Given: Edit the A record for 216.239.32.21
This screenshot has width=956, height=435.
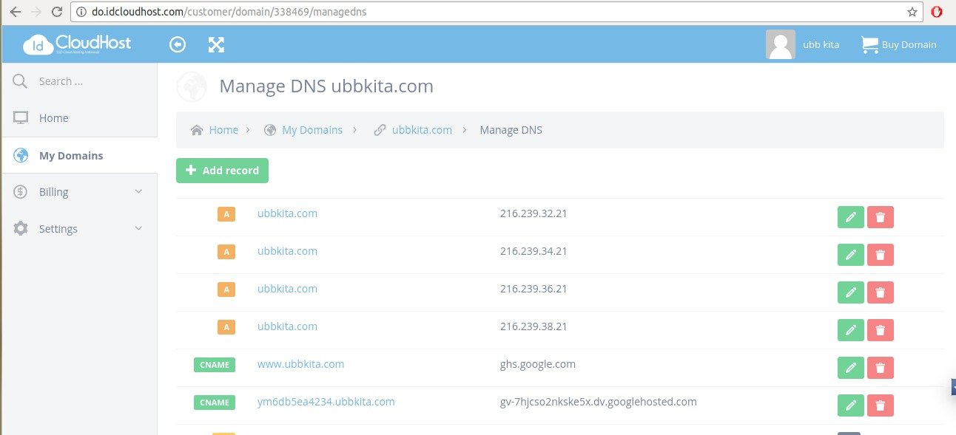Looking at the screenshot, I should [850, 216].
